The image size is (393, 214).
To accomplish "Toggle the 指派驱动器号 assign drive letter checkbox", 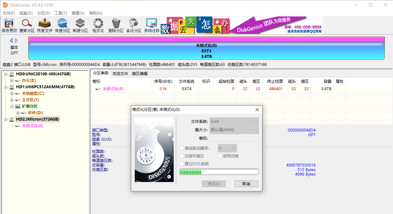I will point(182,148).
